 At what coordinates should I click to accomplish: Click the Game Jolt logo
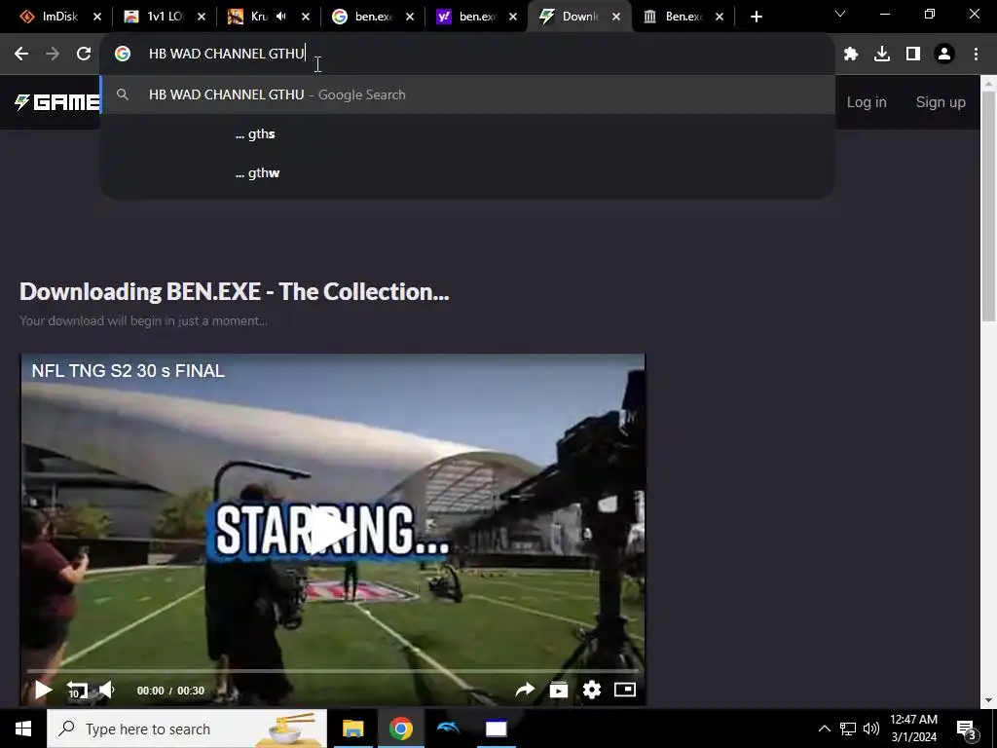[57, 101]
